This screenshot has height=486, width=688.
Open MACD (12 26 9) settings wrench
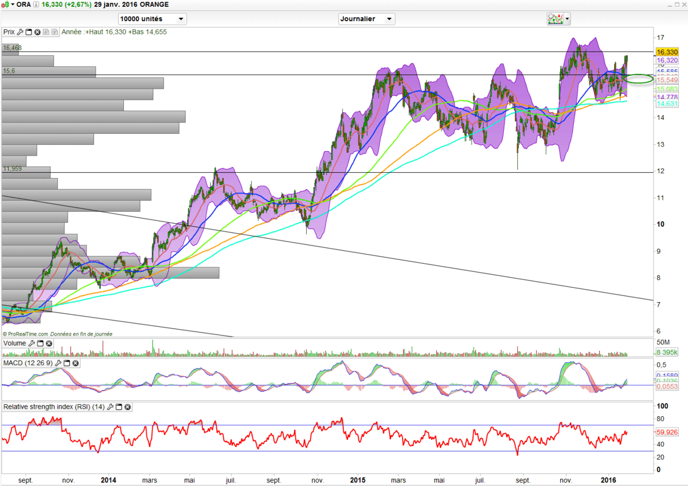click(57, 363)
